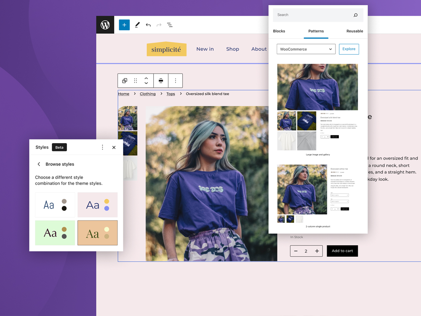Viewport: 421px width, 316px height.
Task: Open the block inserter plus button
Action: 124,25
